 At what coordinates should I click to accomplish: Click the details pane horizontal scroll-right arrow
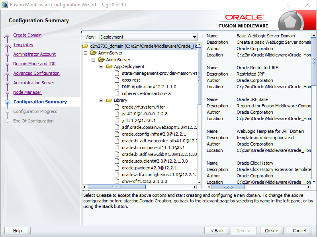click(309, 187)
